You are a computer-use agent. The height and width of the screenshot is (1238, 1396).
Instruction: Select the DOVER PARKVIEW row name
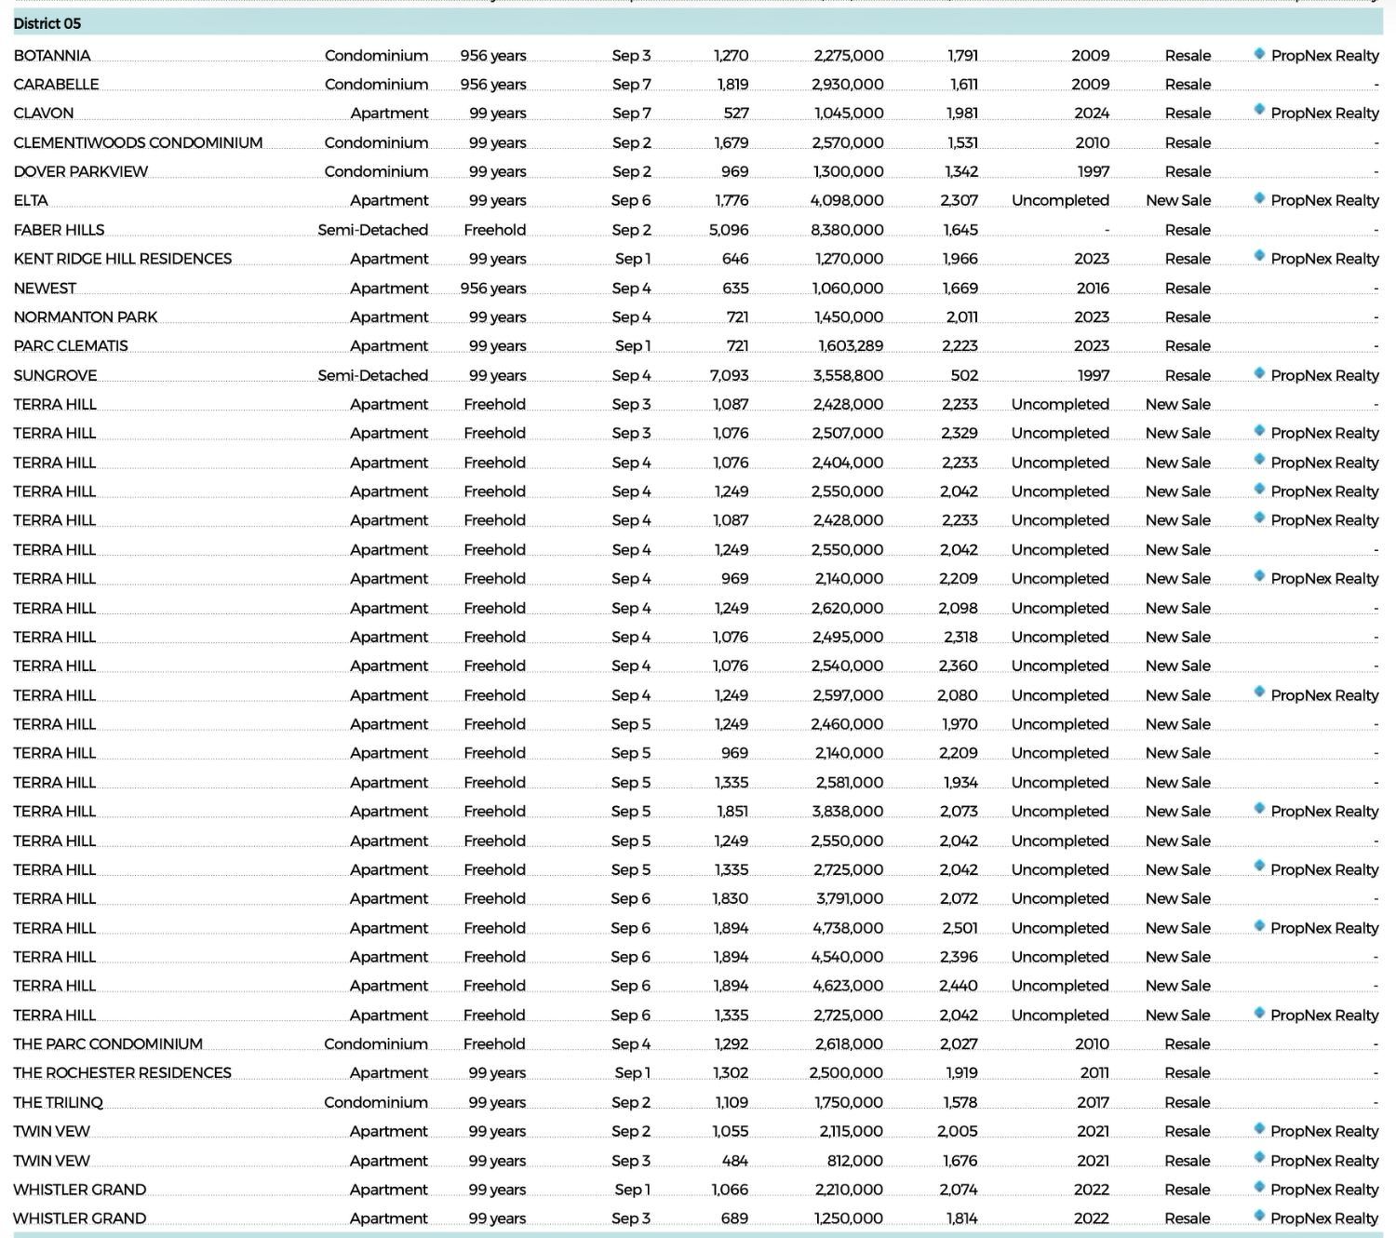(81, 172)
